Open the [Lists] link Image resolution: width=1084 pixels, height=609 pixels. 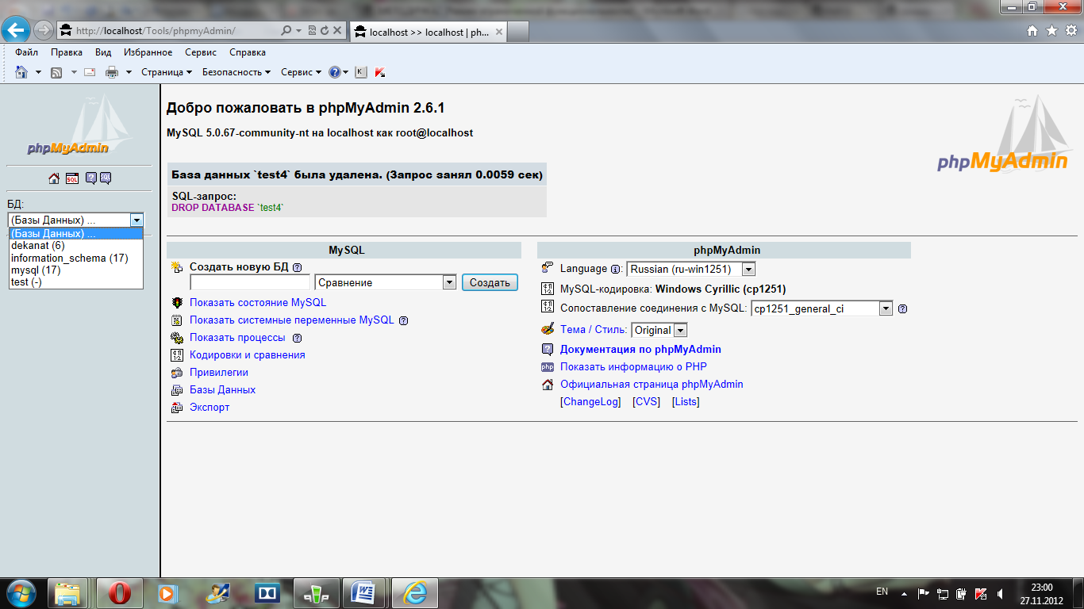pyautogui.click(x=686, y=402)
